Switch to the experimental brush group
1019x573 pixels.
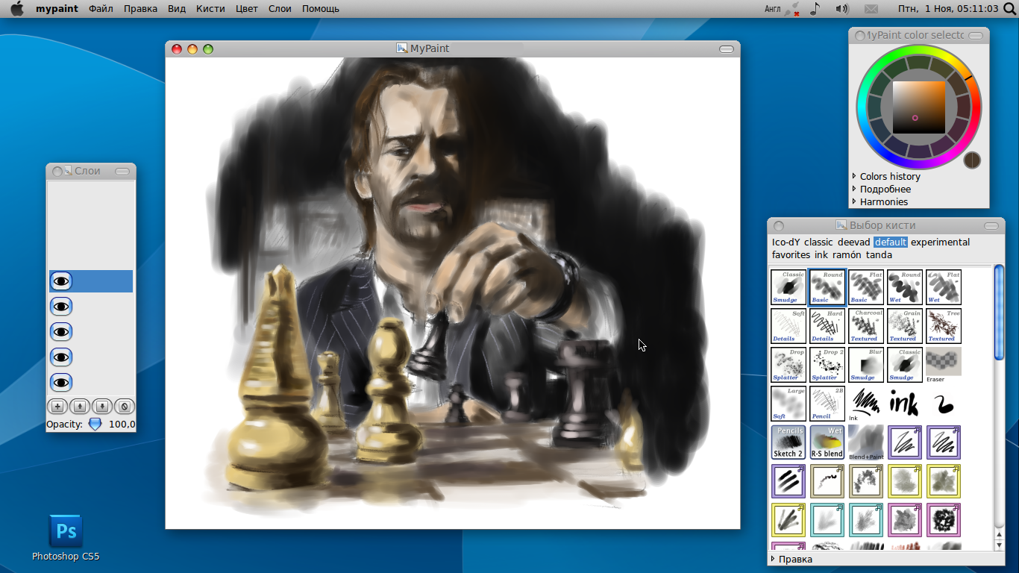click(940, 242)
